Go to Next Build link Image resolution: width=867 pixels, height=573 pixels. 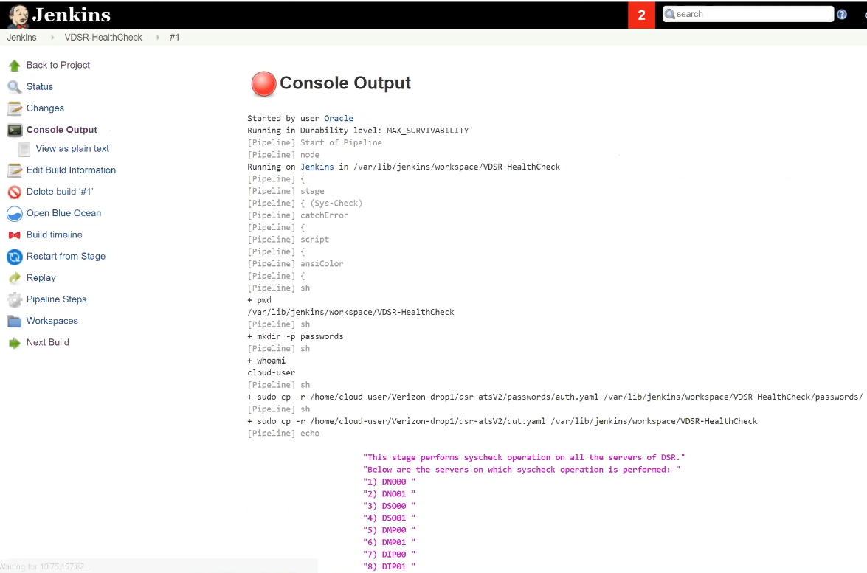[47, 343]
